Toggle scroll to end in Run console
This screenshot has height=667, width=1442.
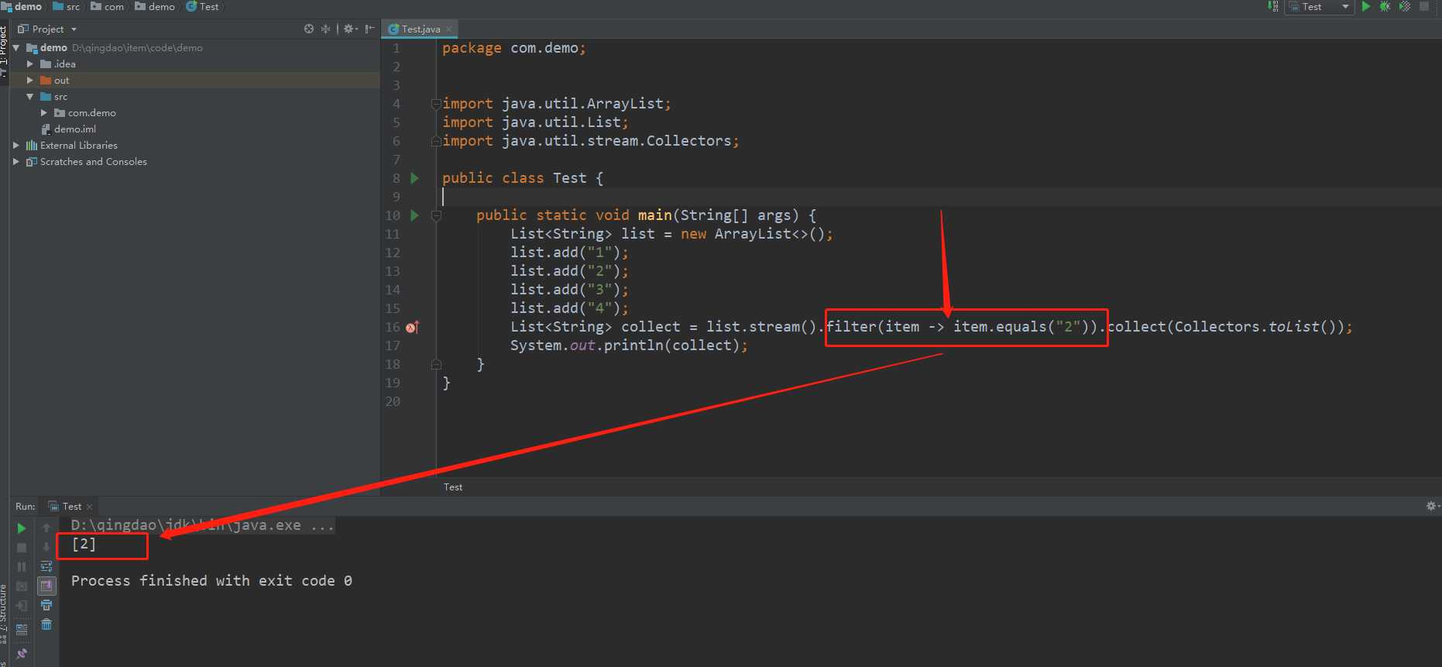[x=46, y=586]
